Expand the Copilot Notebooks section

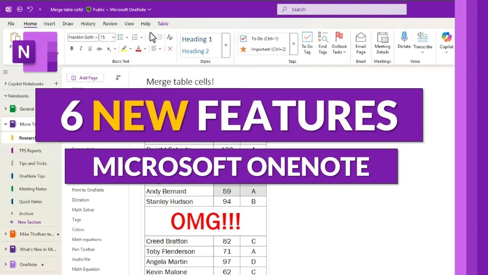(x=5, y=84)
